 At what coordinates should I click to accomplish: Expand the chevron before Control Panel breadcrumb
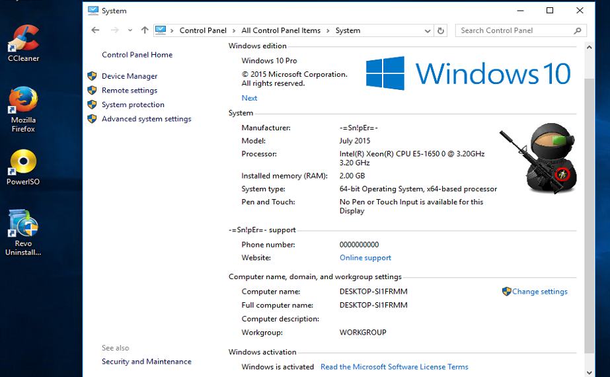(x=172, y=31)
